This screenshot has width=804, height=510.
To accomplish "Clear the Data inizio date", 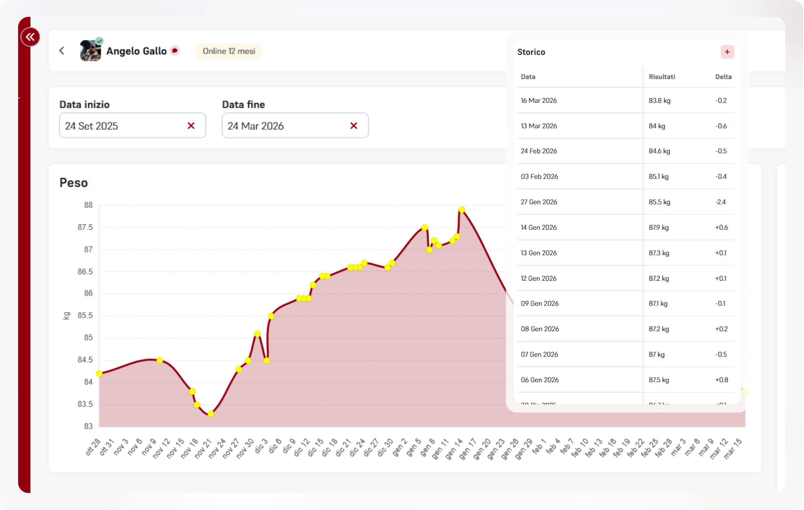I will pyautogui.click(x=191, y=126).
